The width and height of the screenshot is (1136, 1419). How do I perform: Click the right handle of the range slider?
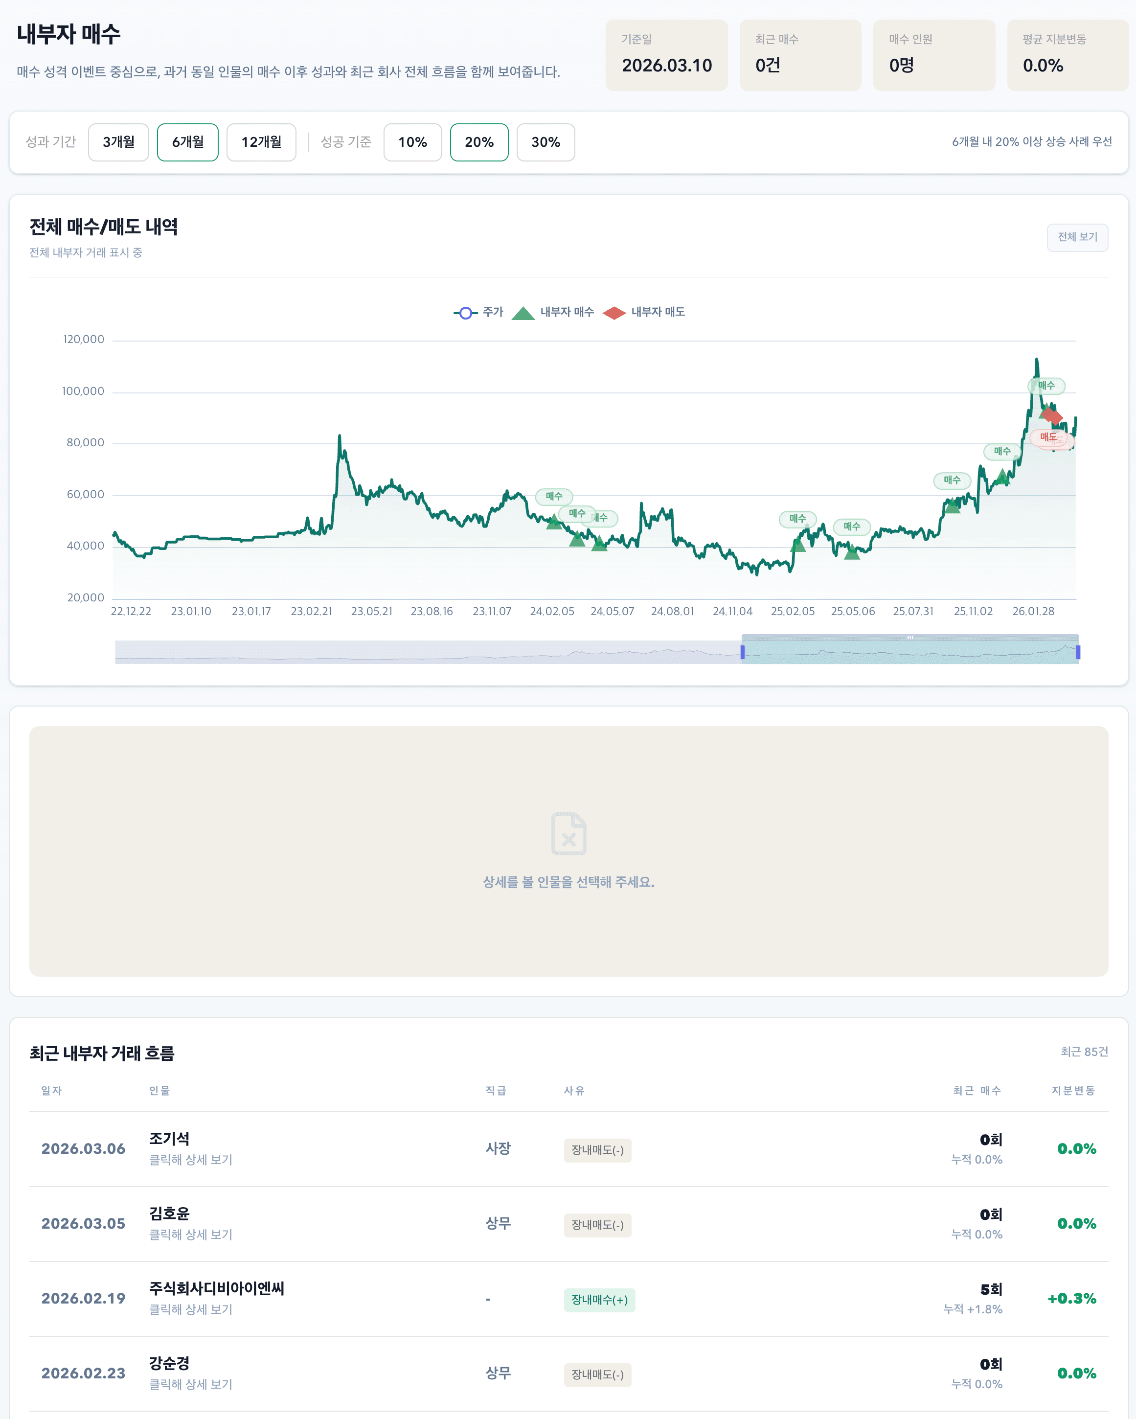(1077, 652)
